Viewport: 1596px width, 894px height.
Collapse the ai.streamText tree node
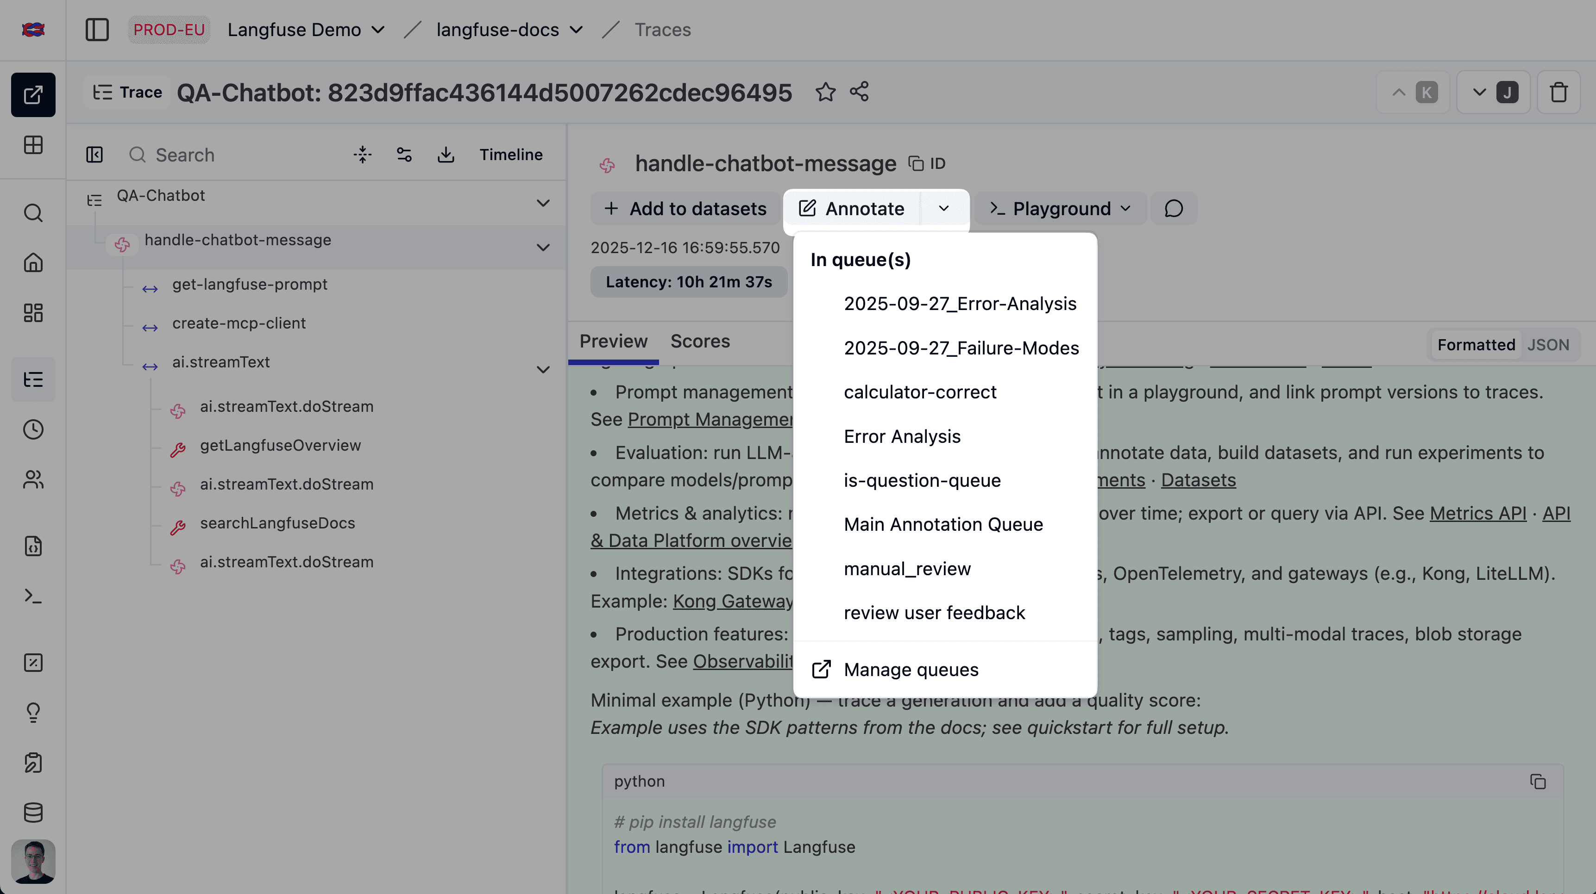(543, 370)
